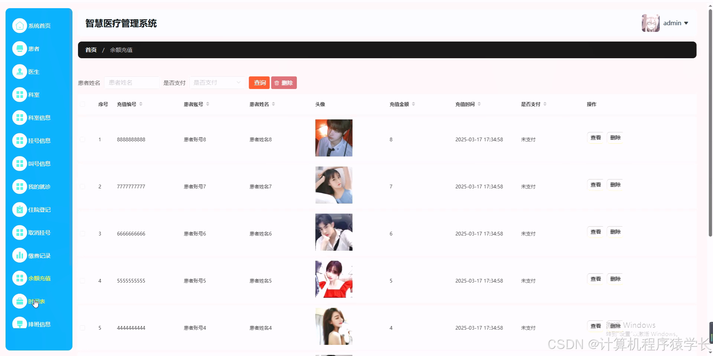Click 查看 for 患者姓名5 row
The height and width of the screenshot is (356, 713).
pyautogui.click(x=596, y=279)
